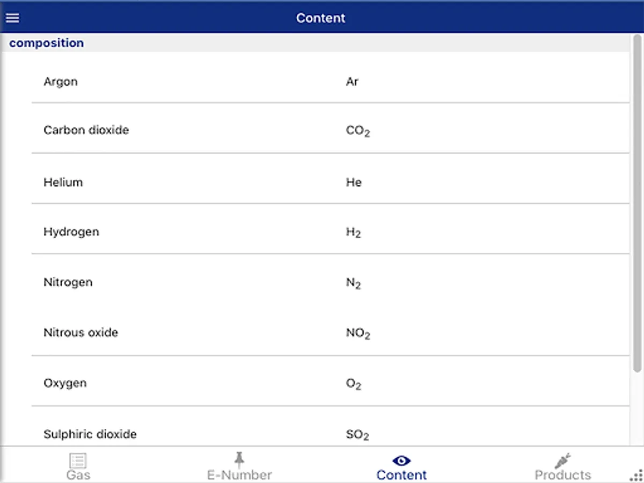Switch to the Gas tab label

point(78,475)
